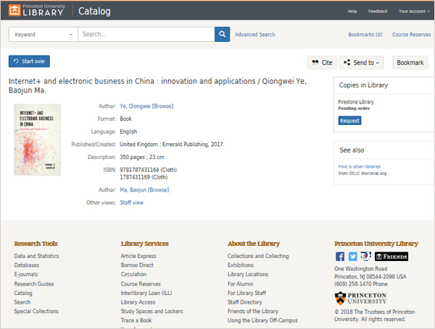
Task: Click ISBN text 9781787431164 (Cloth)
Action: (x=148, y=170)
